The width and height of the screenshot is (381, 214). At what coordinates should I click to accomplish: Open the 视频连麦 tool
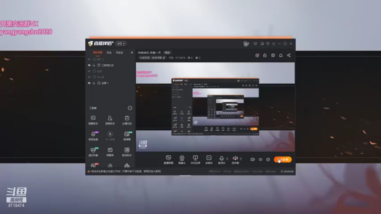93,136
